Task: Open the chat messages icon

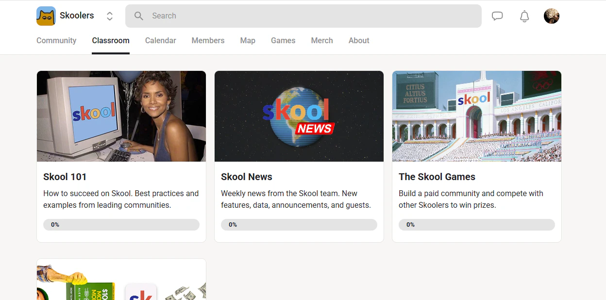Action: pyautogui.click(x=497, y=16)
